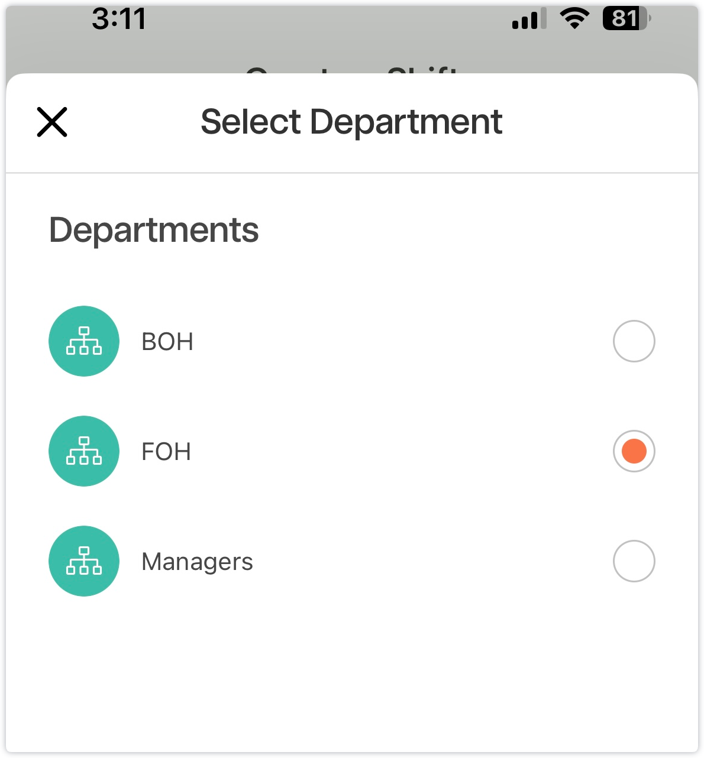
Task: Click the Select Department title
Action: click(351, 122)
